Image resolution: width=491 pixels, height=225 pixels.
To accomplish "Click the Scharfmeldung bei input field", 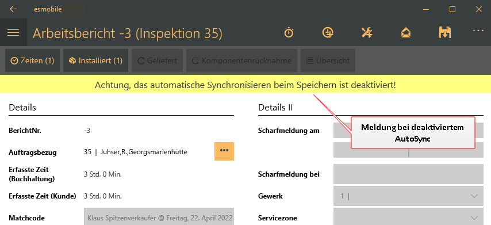I will pos(408,174).
